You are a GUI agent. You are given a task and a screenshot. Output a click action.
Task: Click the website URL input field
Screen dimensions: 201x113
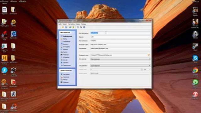120,45
